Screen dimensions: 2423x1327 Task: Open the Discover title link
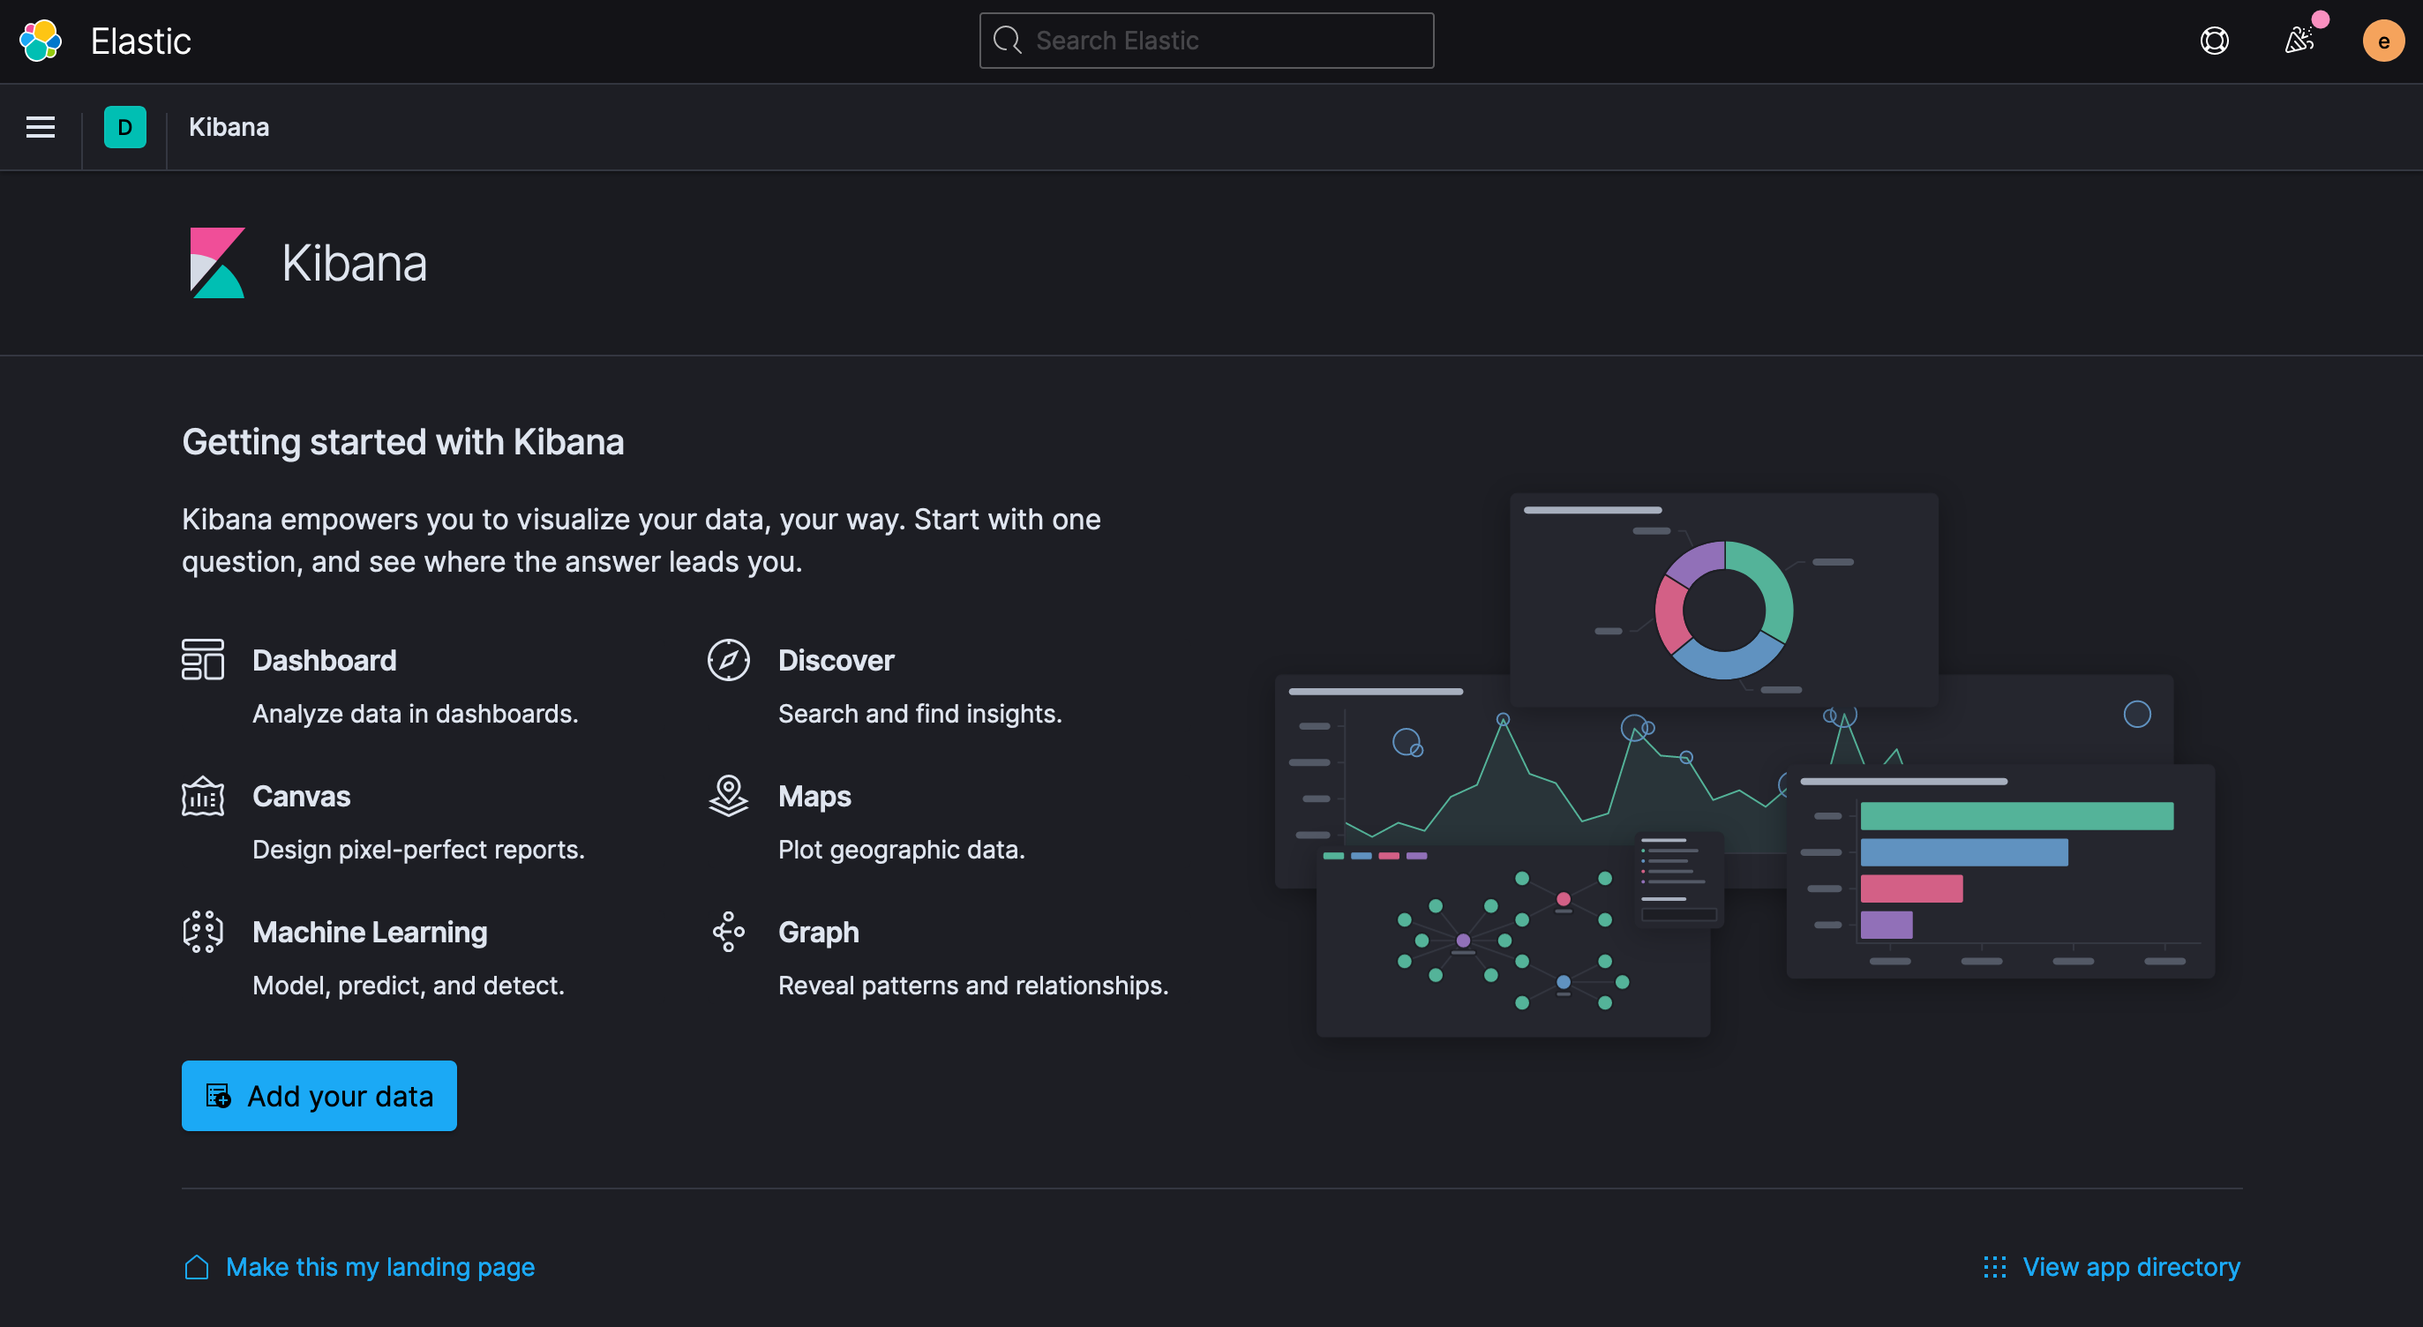[836, 660]
